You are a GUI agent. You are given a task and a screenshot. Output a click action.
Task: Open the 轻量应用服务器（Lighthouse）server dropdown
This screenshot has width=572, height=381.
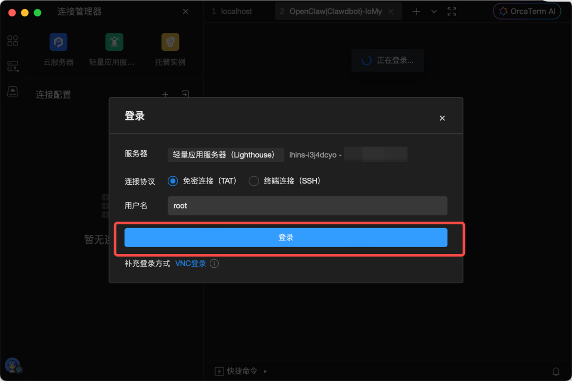(x=226, y=155)
